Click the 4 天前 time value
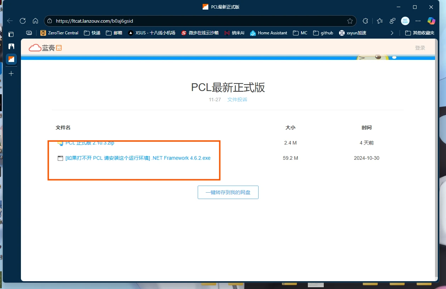The height and width of the screenshot is (289, 446). (367, 143)
